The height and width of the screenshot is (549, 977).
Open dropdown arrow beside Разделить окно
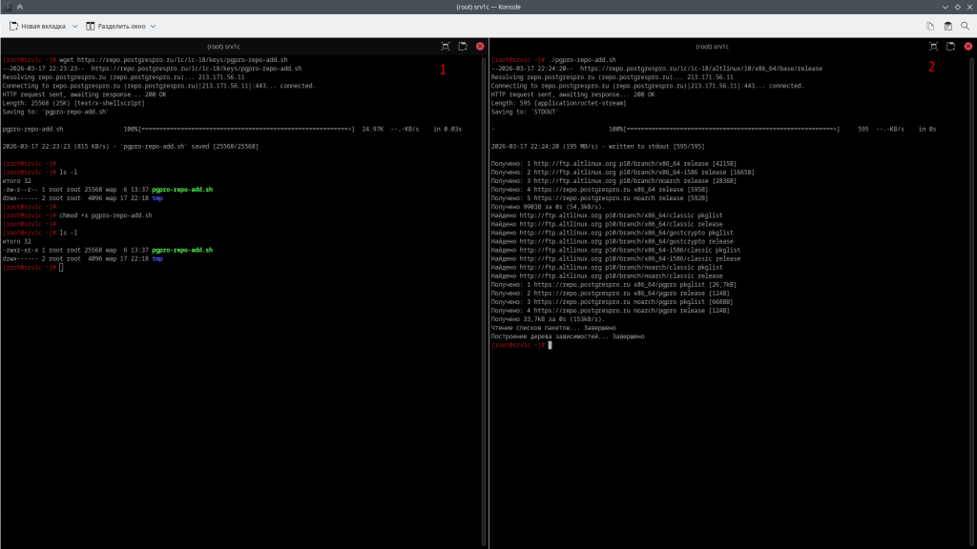click(153, 27)
